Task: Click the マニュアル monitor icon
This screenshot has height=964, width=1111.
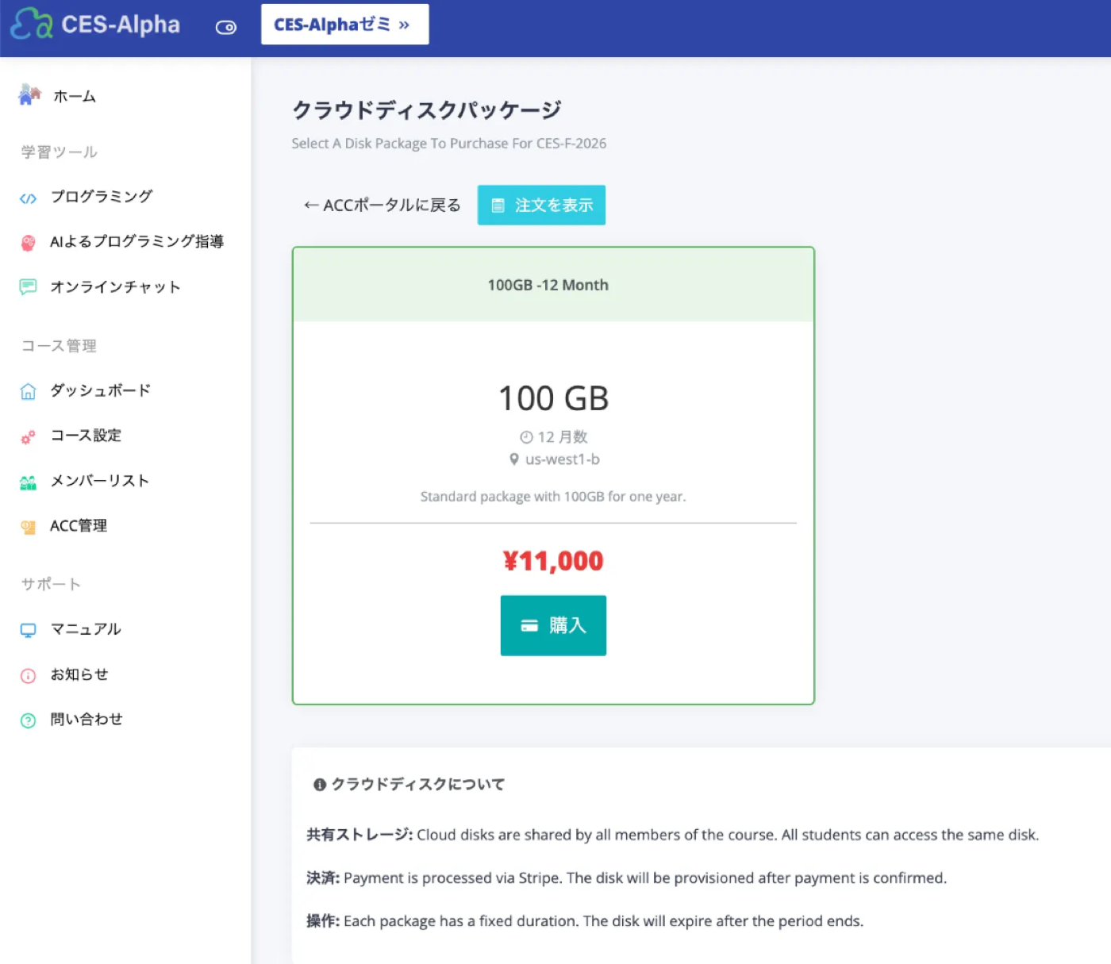Action: (28, 630)
